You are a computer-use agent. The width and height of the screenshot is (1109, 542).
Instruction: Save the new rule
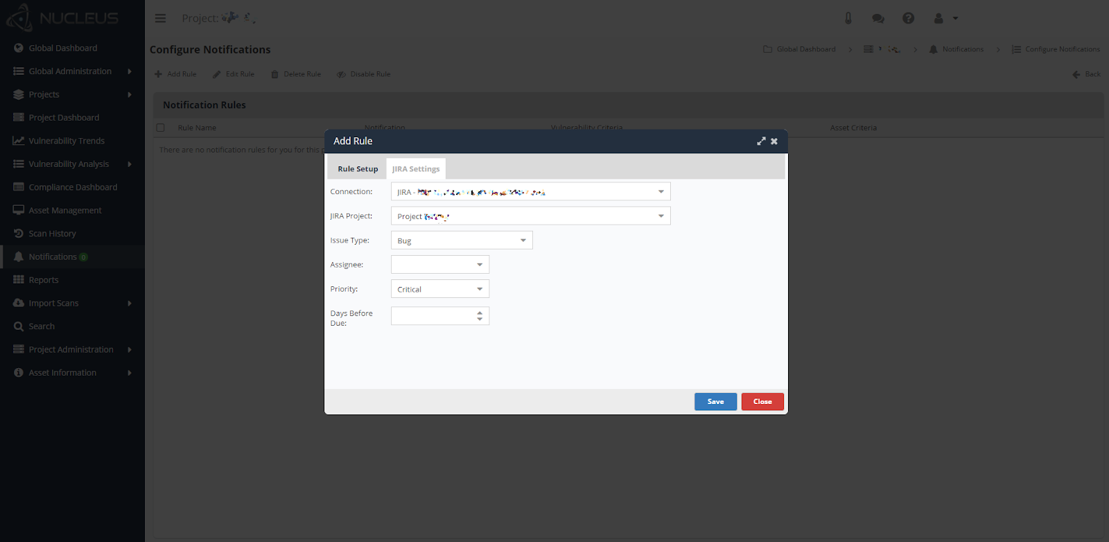[x=715, y=401]
